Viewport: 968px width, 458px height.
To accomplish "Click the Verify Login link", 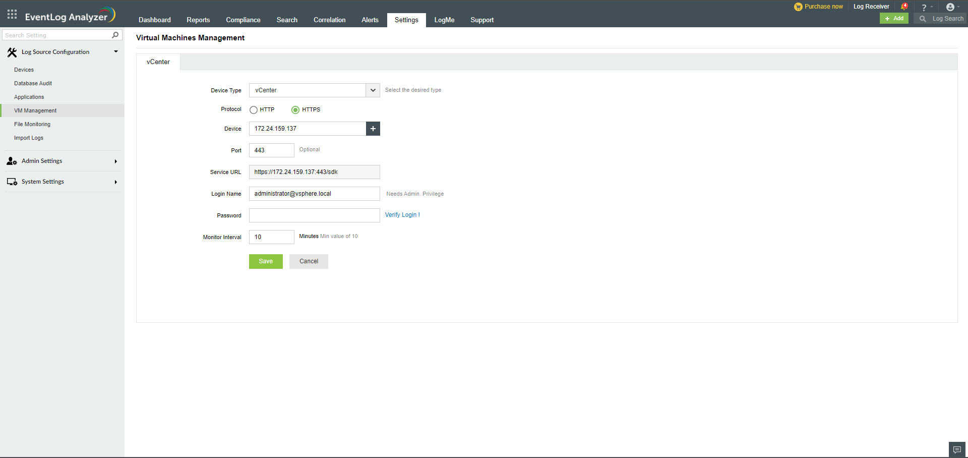I will tap(402, 215).
